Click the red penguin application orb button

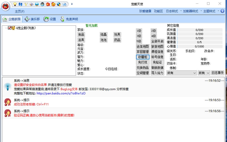(x=6, y=7)
